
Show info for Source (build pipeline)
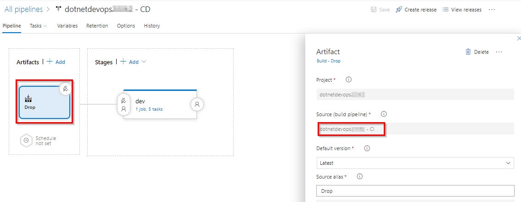point(383,114)
